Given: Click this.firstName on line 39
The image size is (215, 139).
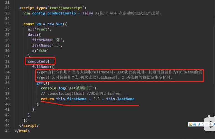Looking at the screenshot, I should (71, 99).
